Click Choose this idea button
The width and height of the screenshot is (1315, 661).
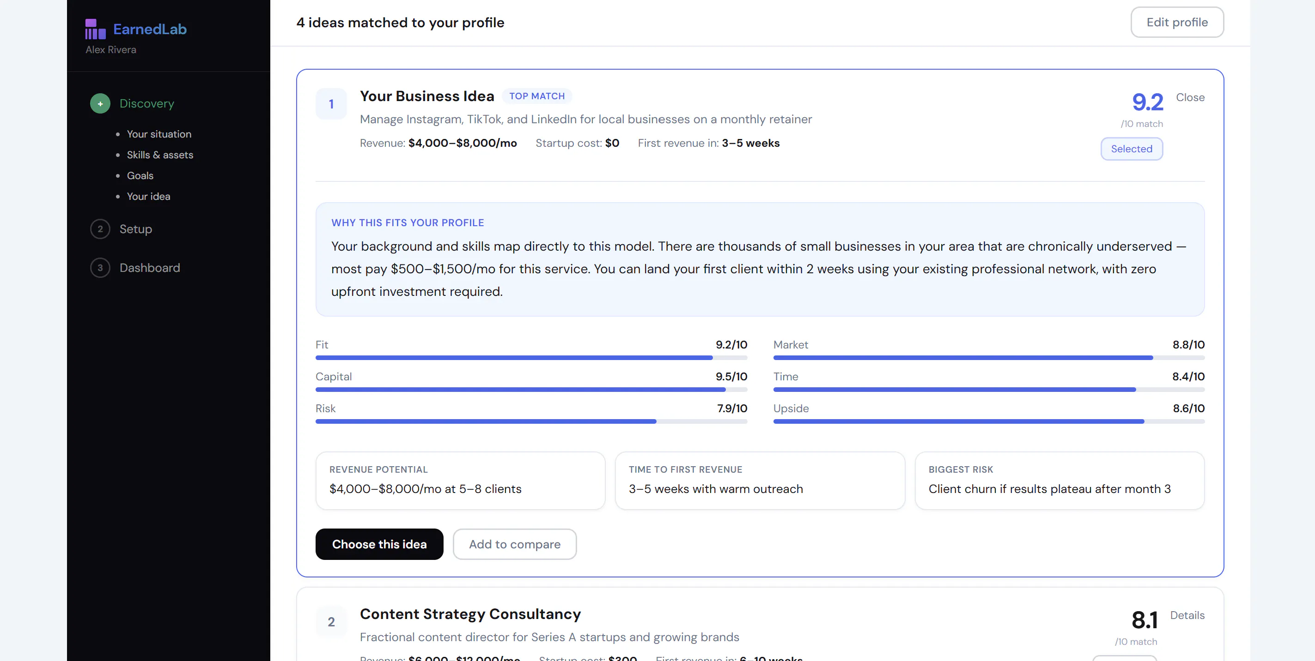click(x=379, y=544)
